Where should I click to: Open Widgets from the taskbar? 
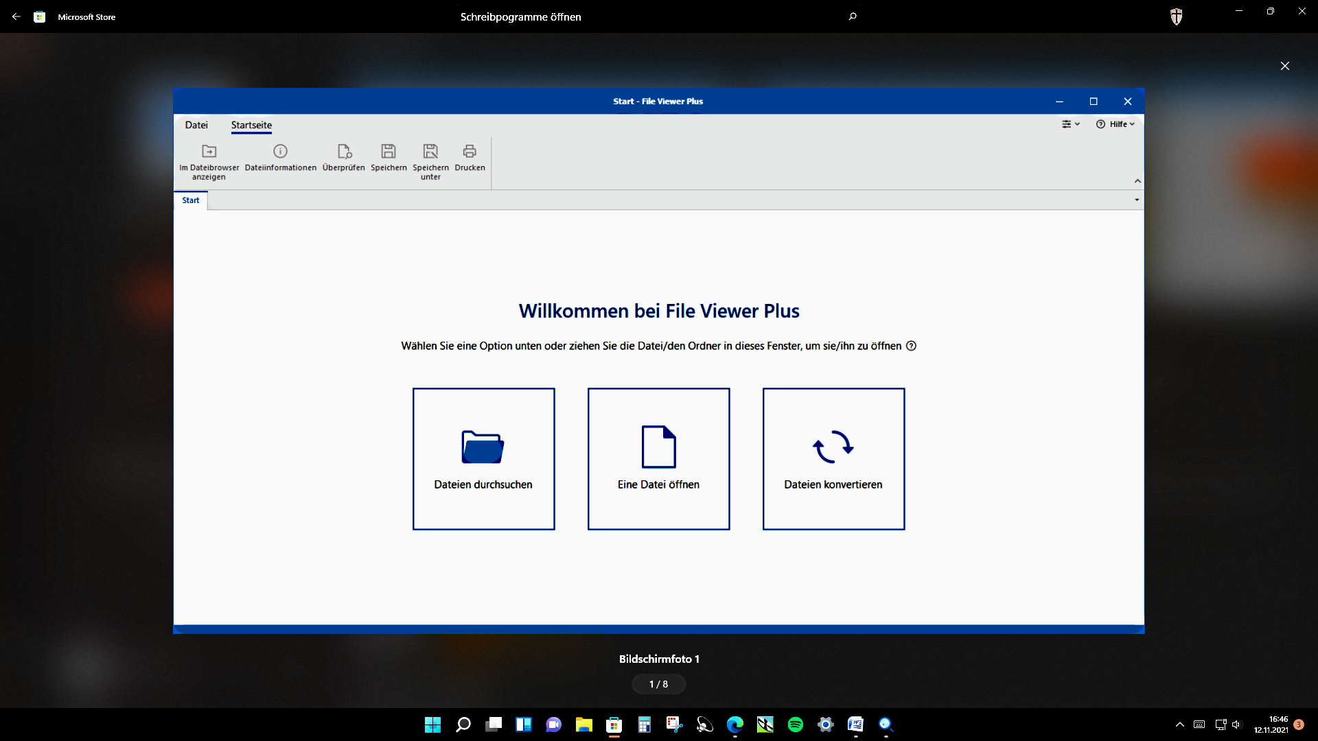tap(524, 725)
